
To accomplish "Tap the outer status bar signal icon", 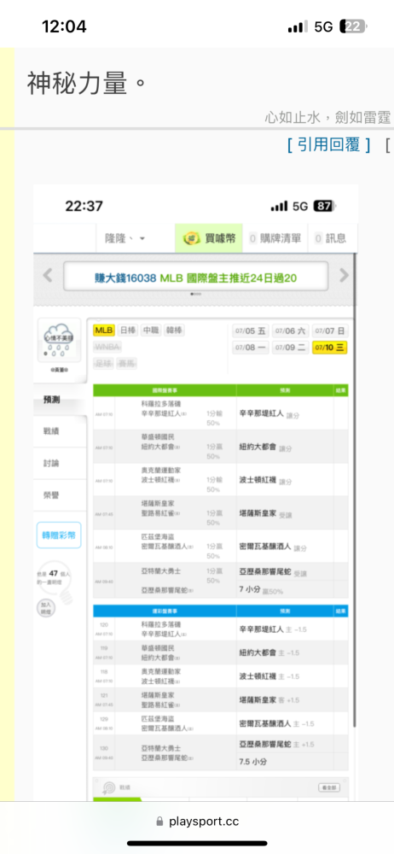I will 298,26.
